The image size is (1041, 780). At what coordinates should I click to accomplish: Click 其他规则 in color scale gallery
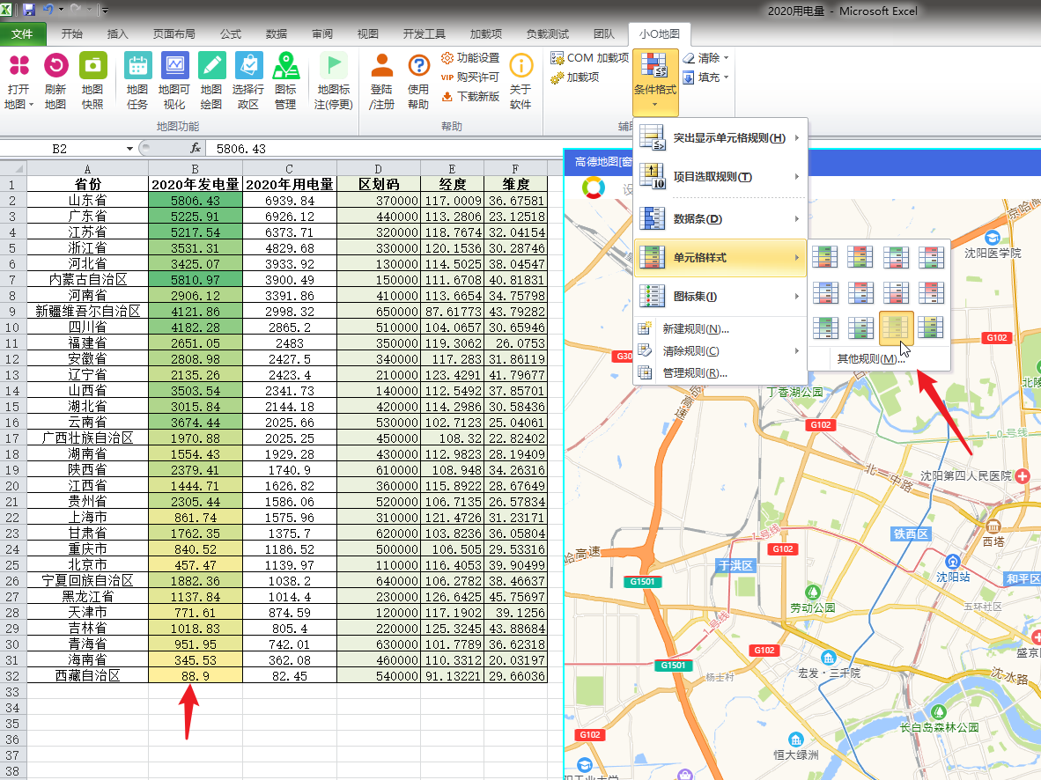click(x=870, y=359)
